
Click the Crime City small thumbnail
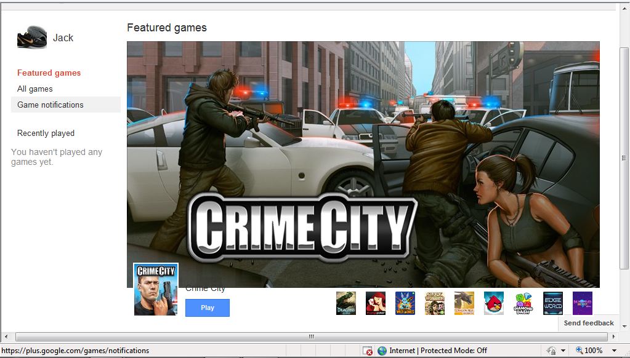pos(155,289)
